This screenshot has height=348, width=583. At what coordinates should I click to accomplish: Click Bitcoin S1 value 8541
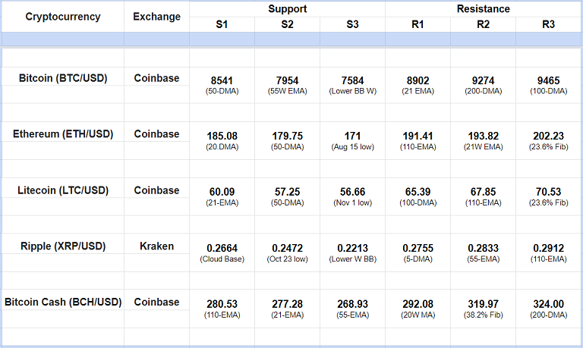222,79
